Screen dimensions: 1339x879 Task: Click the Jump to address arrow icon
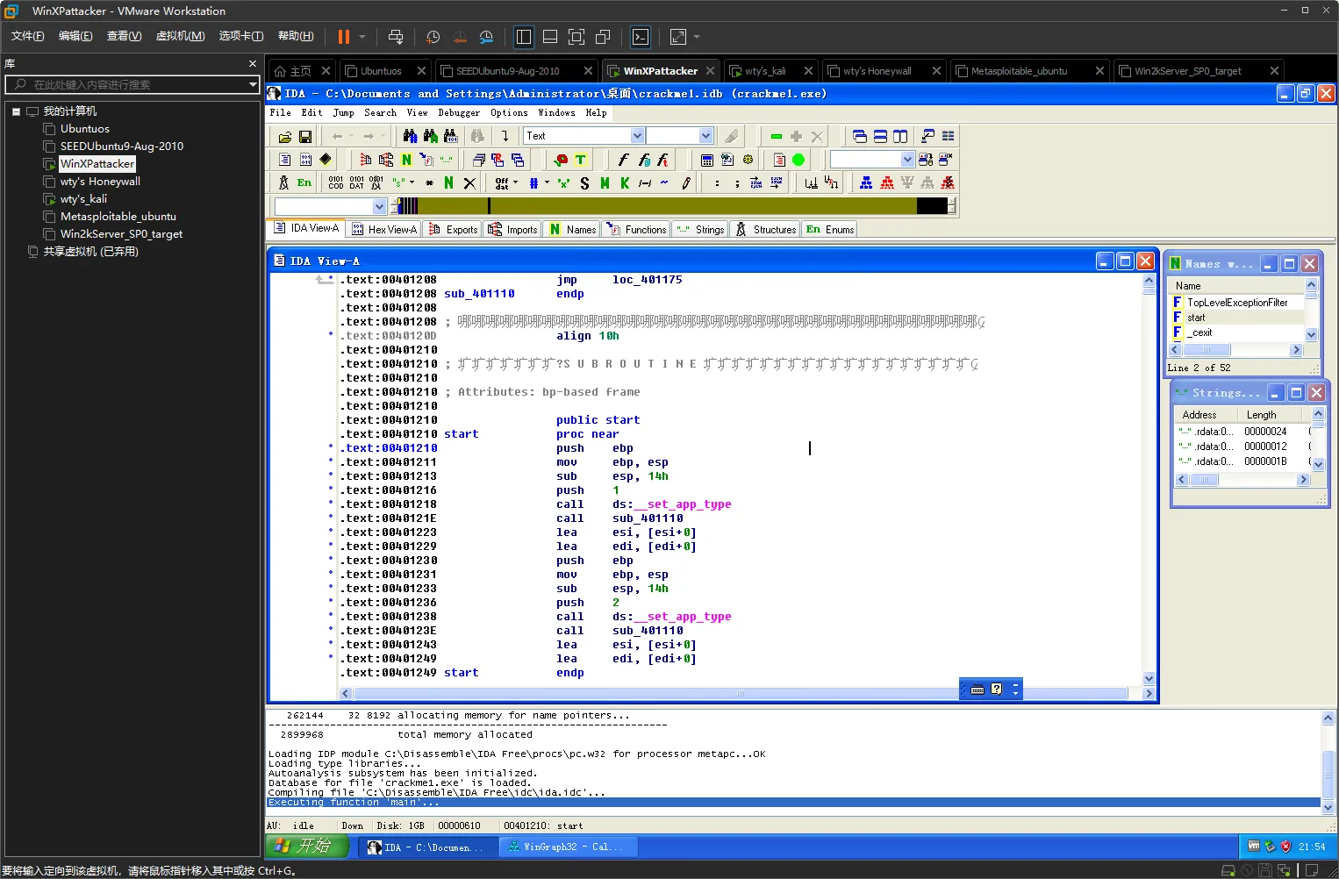(505, 136)
